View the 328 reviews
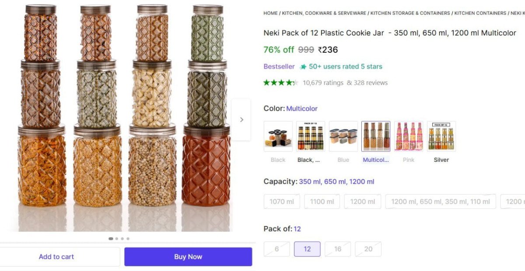 tap(370, 82)
